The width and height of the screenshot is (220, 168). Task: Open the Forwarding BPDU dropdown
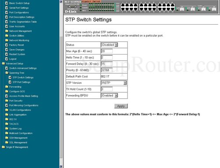(110, 95)
